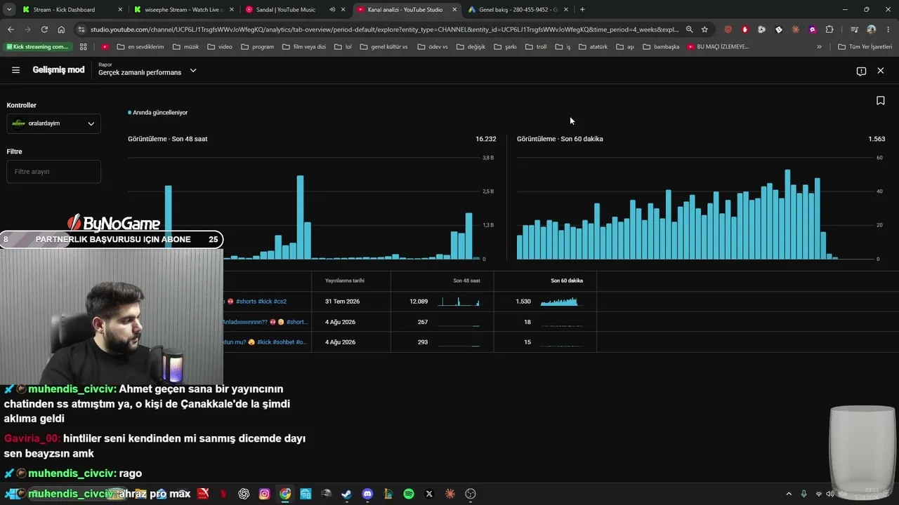Go to the browser home page
899x505 pixels.
61,29
